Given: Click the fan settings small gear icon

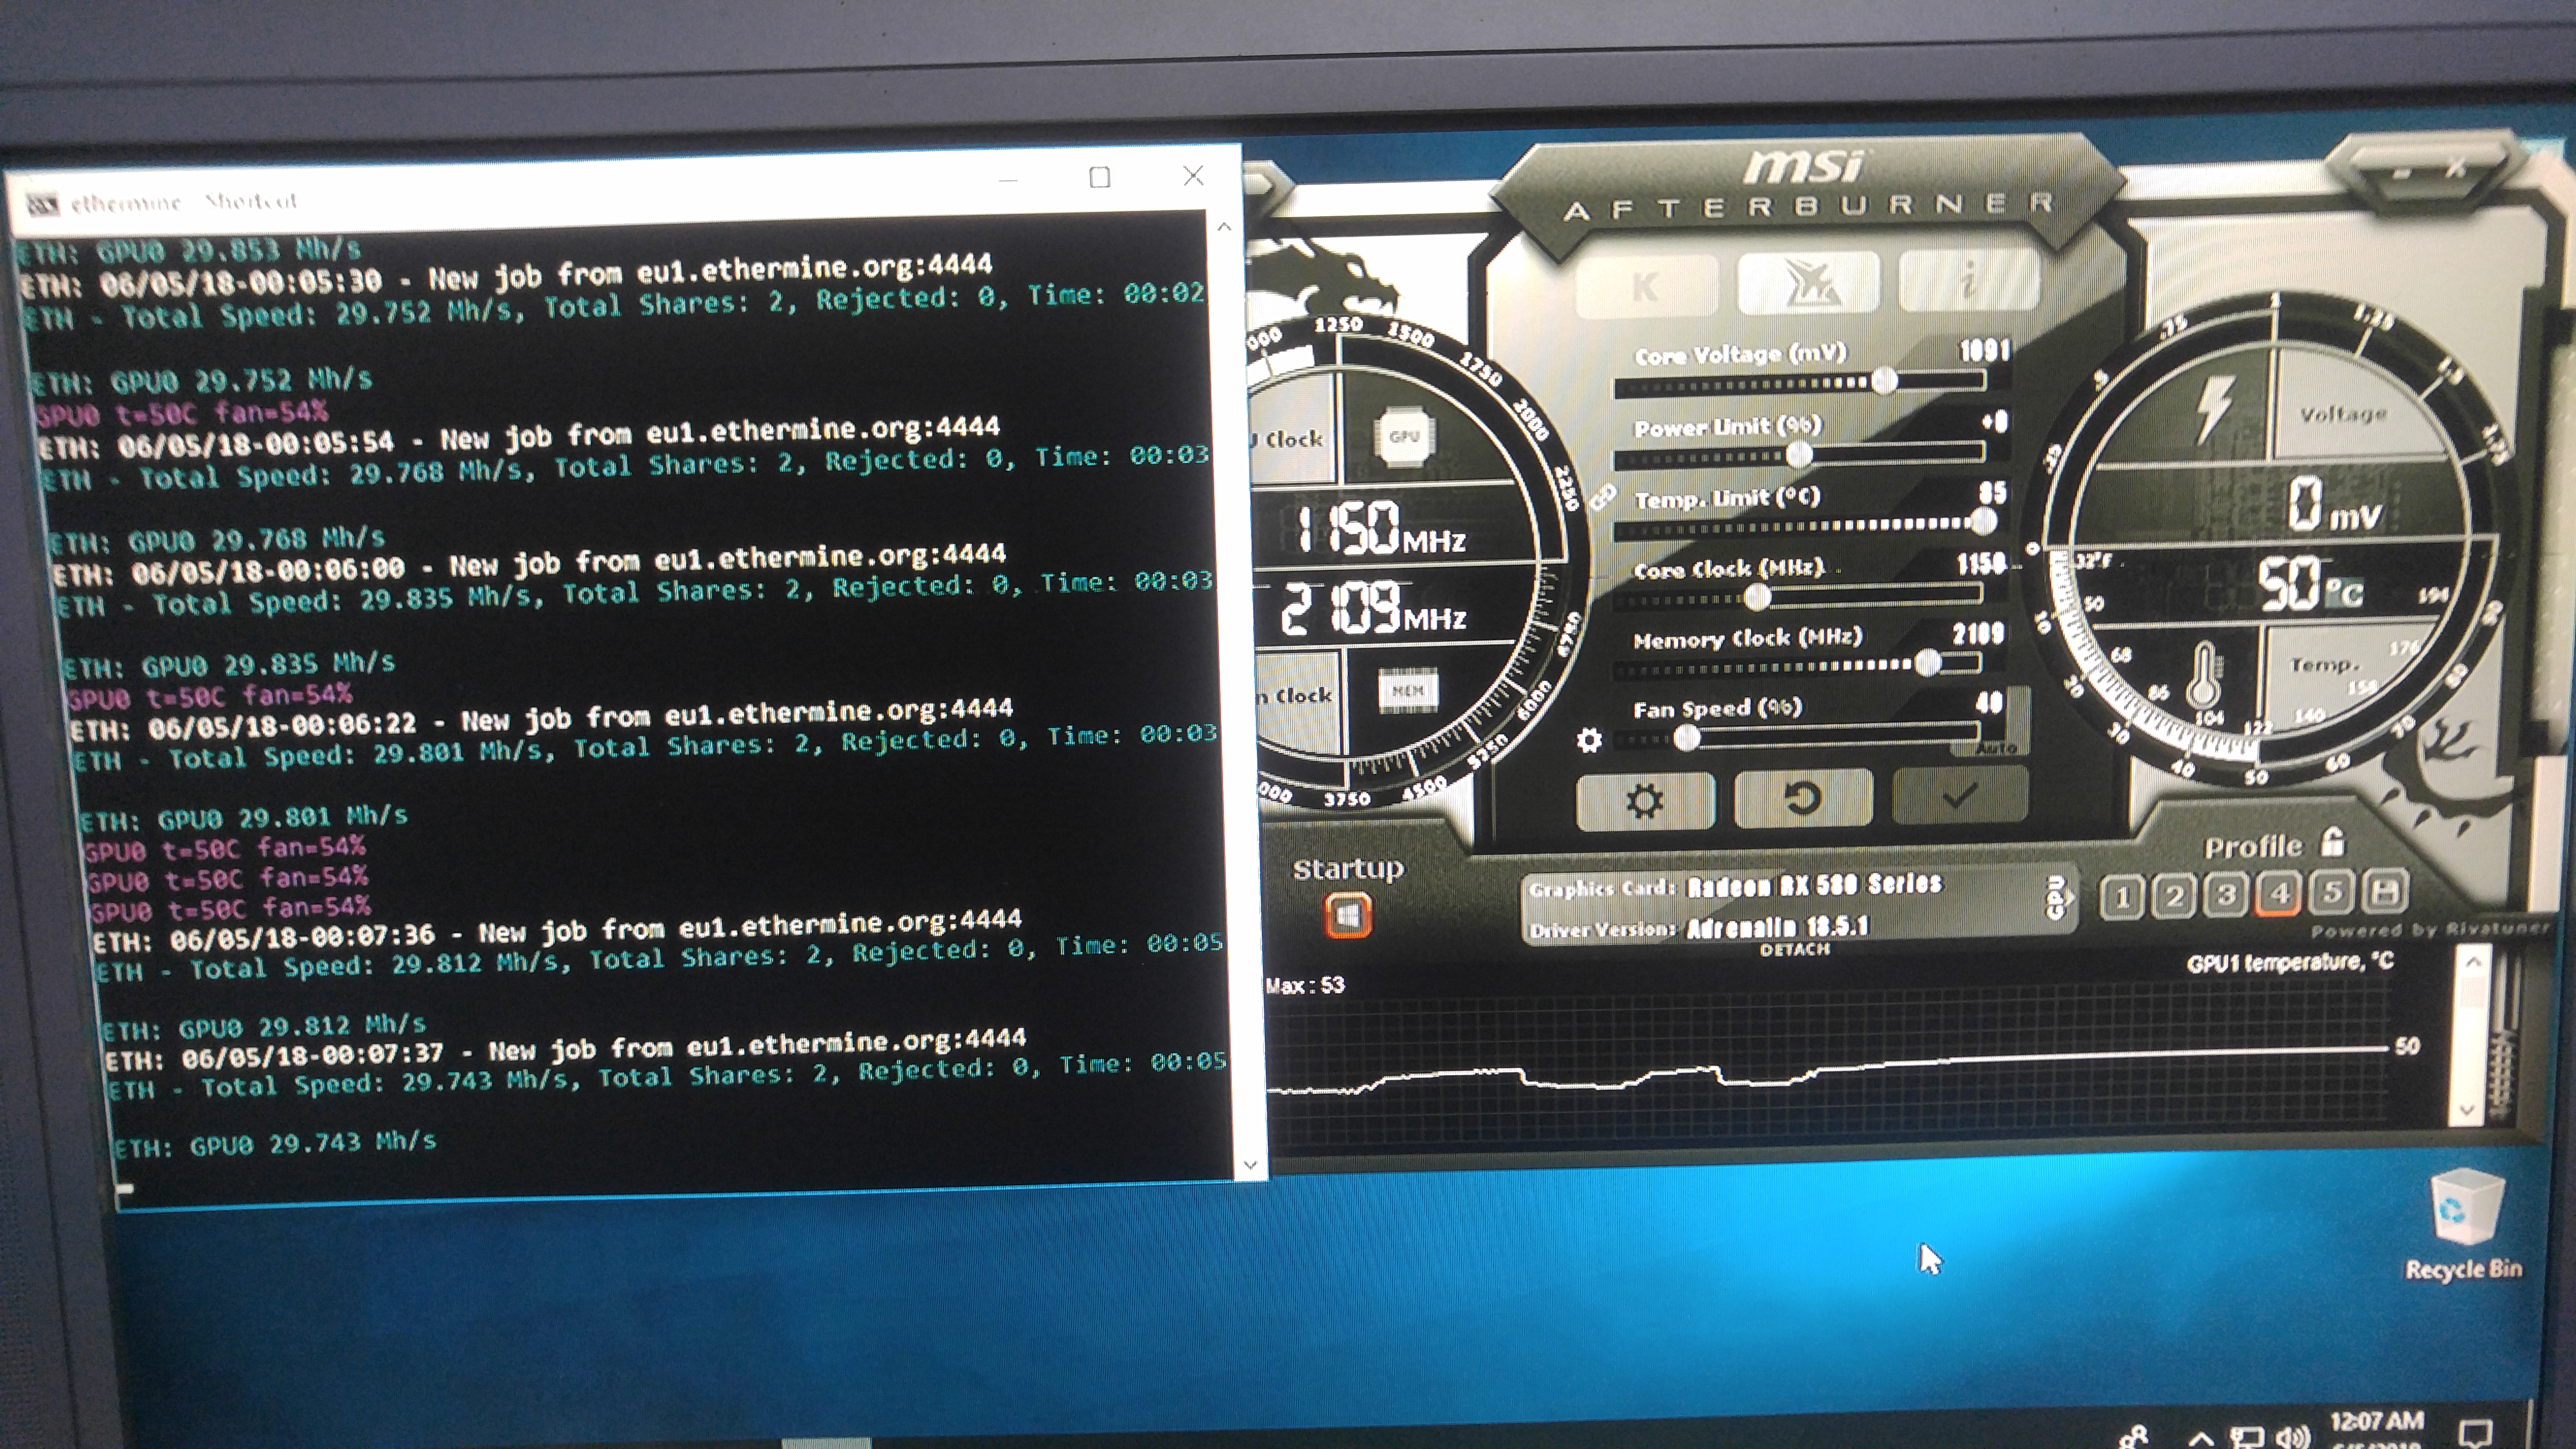Looking at the screenshot, I should click(1589, 740).
